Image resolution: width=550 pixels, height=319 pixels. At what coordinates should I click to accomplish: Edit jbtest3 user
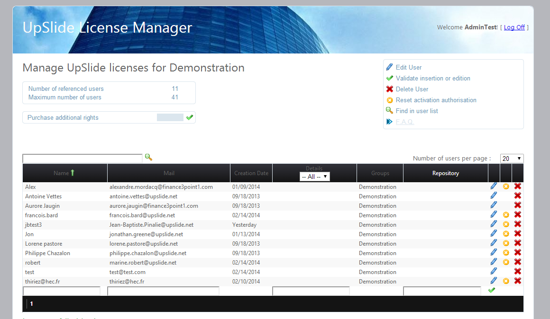point(494,224)
